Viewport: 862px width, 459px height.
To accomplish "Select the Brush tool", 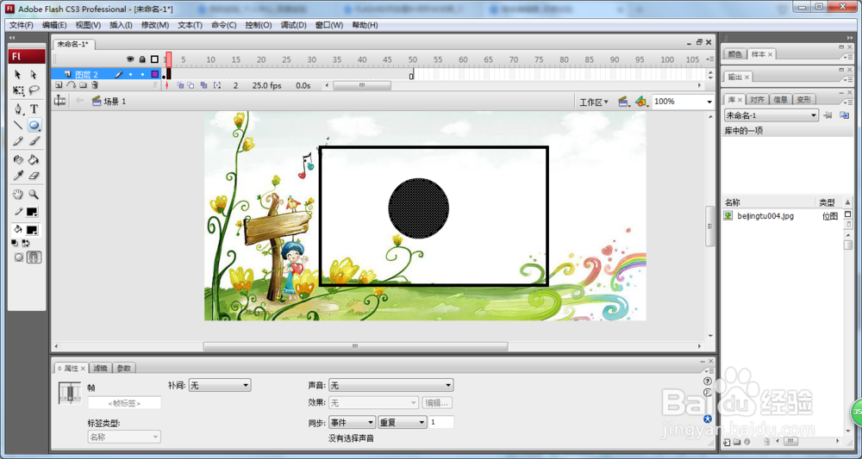I will (34, 141).
